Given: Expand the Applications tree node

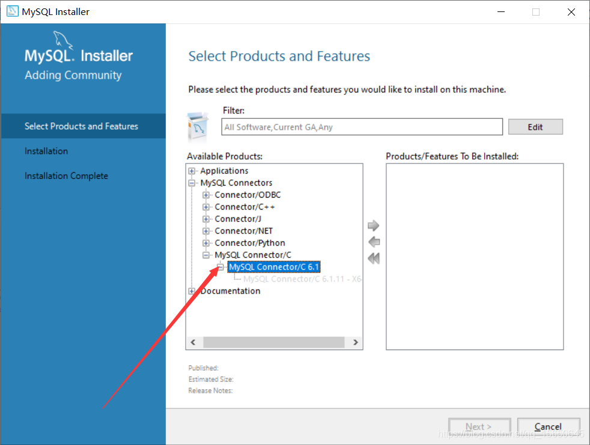Looking at the screenshot, I should 192,171.
